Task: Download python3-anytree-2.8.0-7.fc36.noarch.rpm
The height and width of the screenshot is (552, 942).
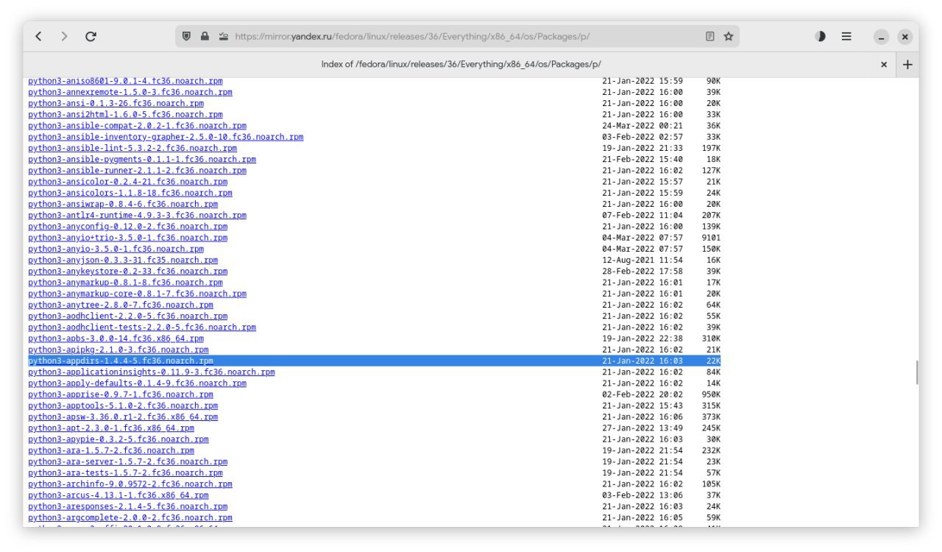Action: click(121, 305)
